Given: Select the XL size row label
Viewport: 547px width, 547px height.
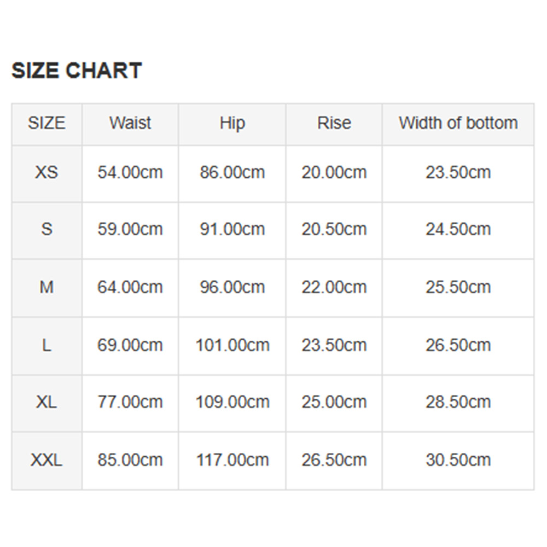Looking at the screenshot, I should coord(46,402).
